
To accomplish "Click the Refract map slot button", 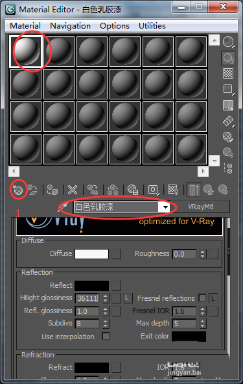I will pos(116,368).
